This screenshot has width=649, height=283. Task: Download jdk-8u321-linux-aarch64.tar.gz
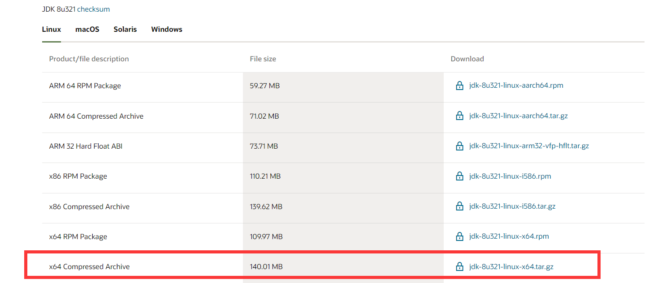519,116
